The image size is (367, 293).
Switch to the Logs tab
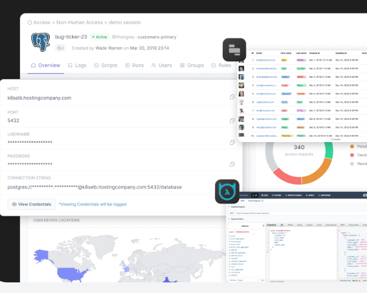tap(77, 65)
